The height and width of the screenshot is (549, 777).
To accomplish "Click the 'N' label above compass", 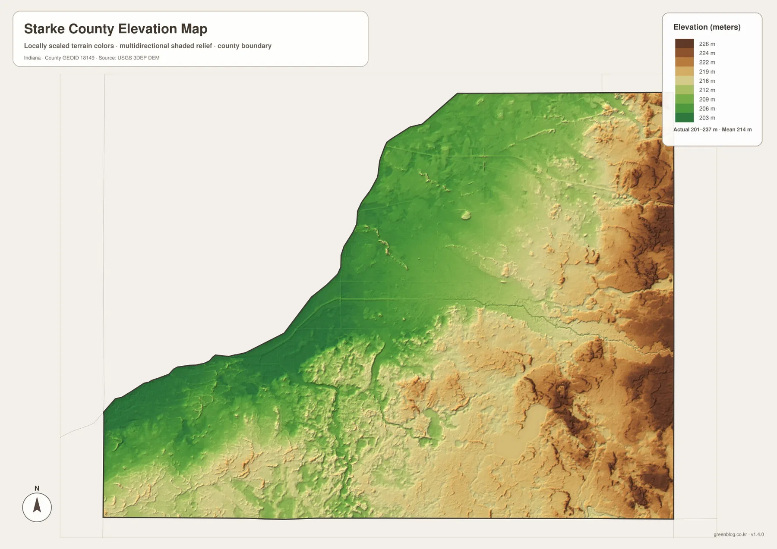I will point(37,488).
